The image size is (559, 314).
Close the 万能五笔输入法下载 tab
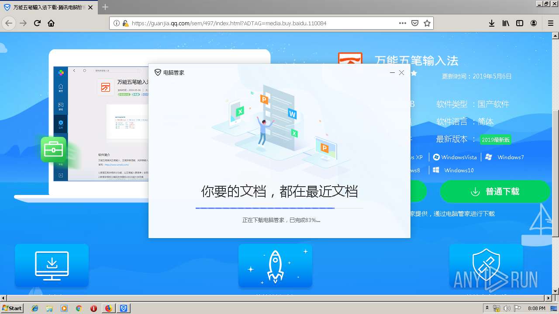pyautogui.click(x=90, y=7)
